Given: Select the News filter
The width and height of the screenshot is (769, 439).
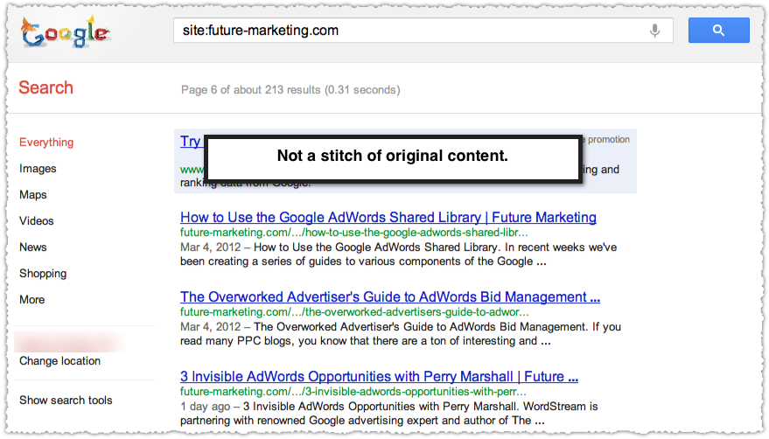Looking at the screenshot, I should pyautogui.click(x=33, y=247).
